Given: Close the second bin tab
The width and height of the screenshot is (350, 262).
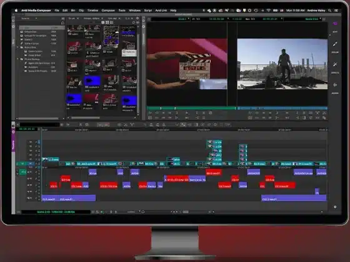Looking at the screenshot, I should [102, 19].
